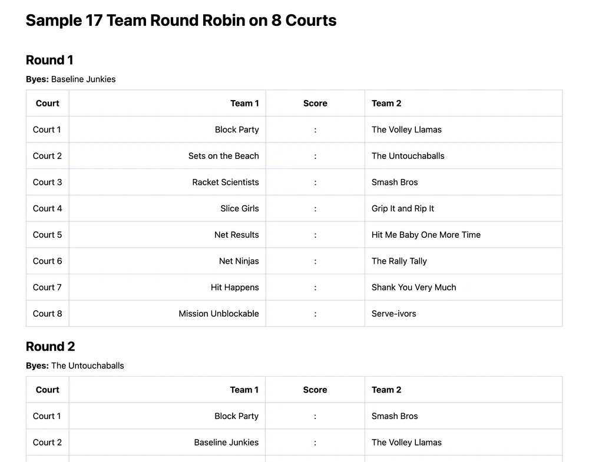The width and height of the screenshot is (589, 462).
Task: Click the Net Ninjas team cell
Action: tap(239, 261)
